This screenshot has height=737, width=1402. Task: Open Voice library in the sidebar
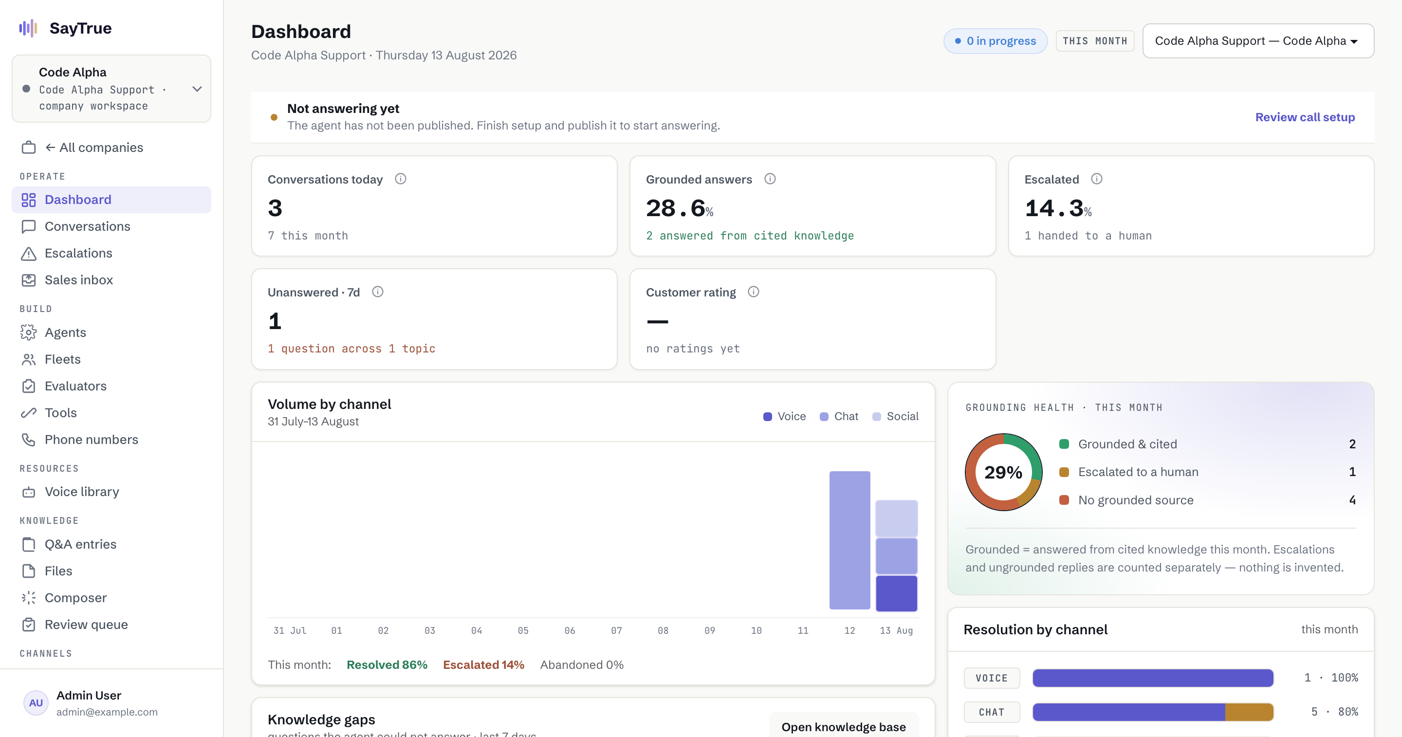coord(111,492)
